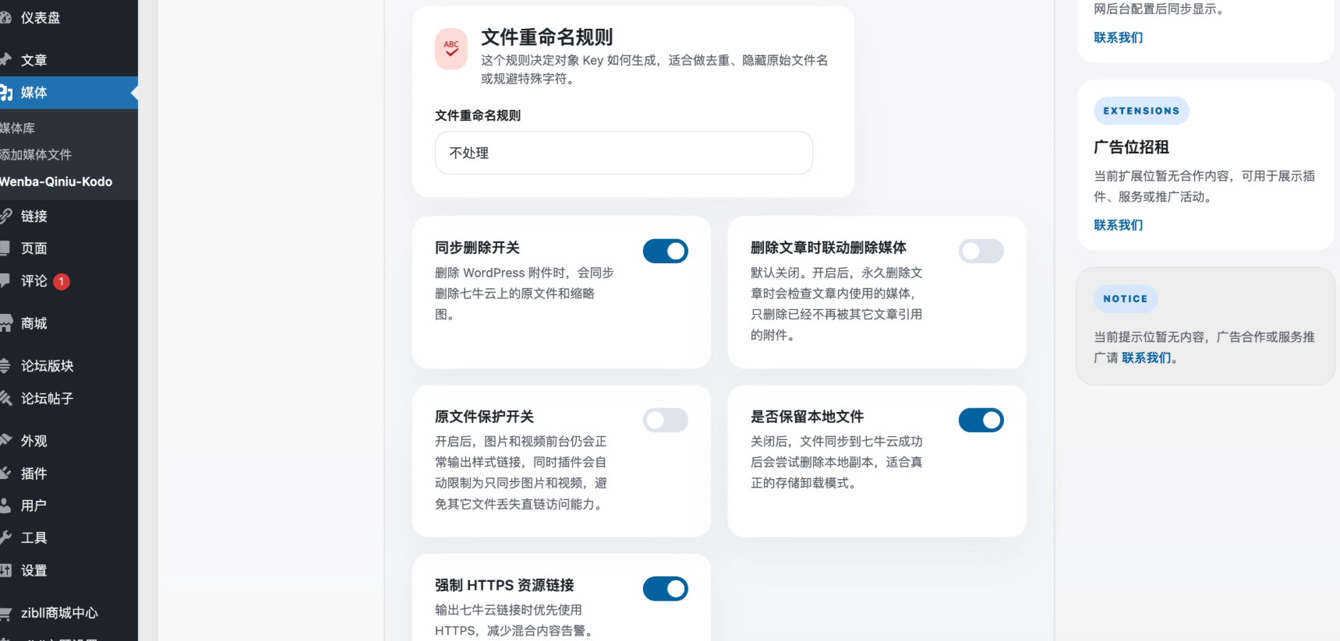Open the 文件重命名规则 dropdown showing 不处理
The image size is (1340, 641).
coord(623,153)
